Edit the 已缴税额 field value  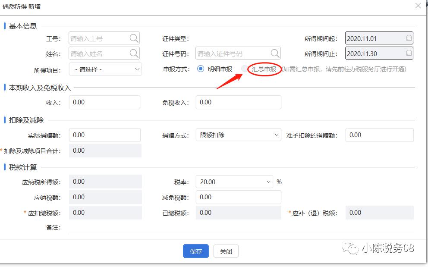[238, 213]
